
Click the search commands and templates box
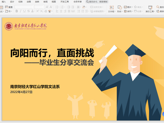pos(97,2)
